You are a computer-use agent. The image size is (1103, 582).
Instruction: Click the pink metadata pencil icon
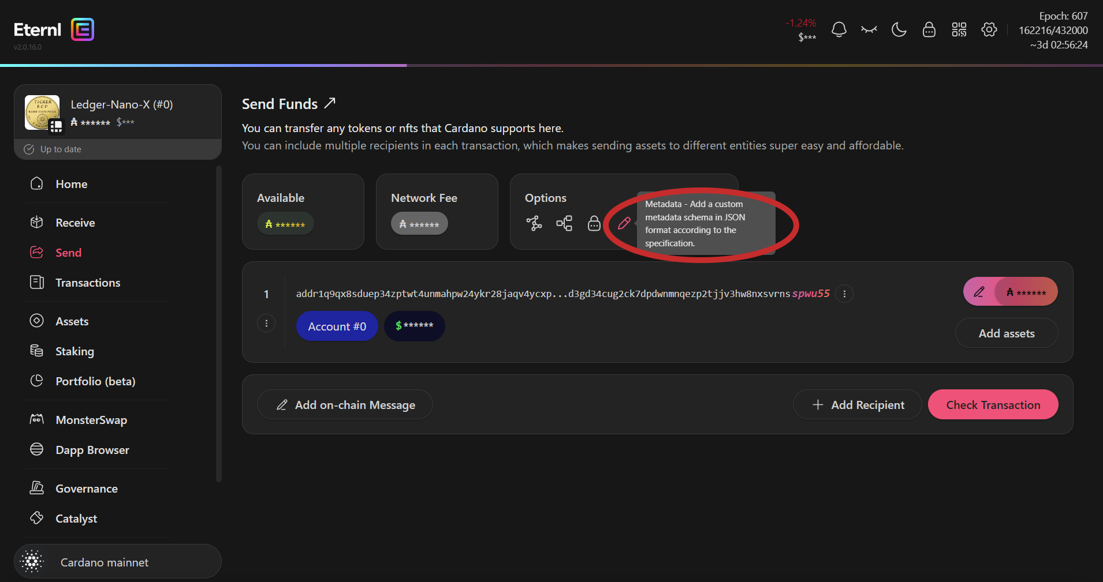(x=624, y=223)
